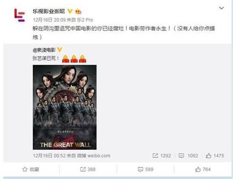This screenshot has height=179, width=233.
Task: Click the membership crown badge icon
Action: tap(78, 11)
